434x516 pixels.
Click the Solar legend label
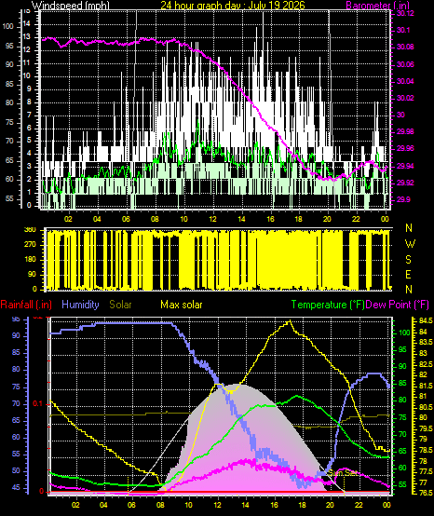tap(120, 305)
